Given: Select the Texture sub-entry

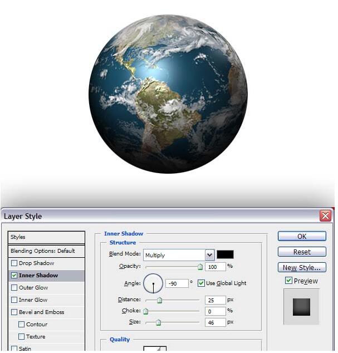Looking at the screenshot, I should 36,336.
